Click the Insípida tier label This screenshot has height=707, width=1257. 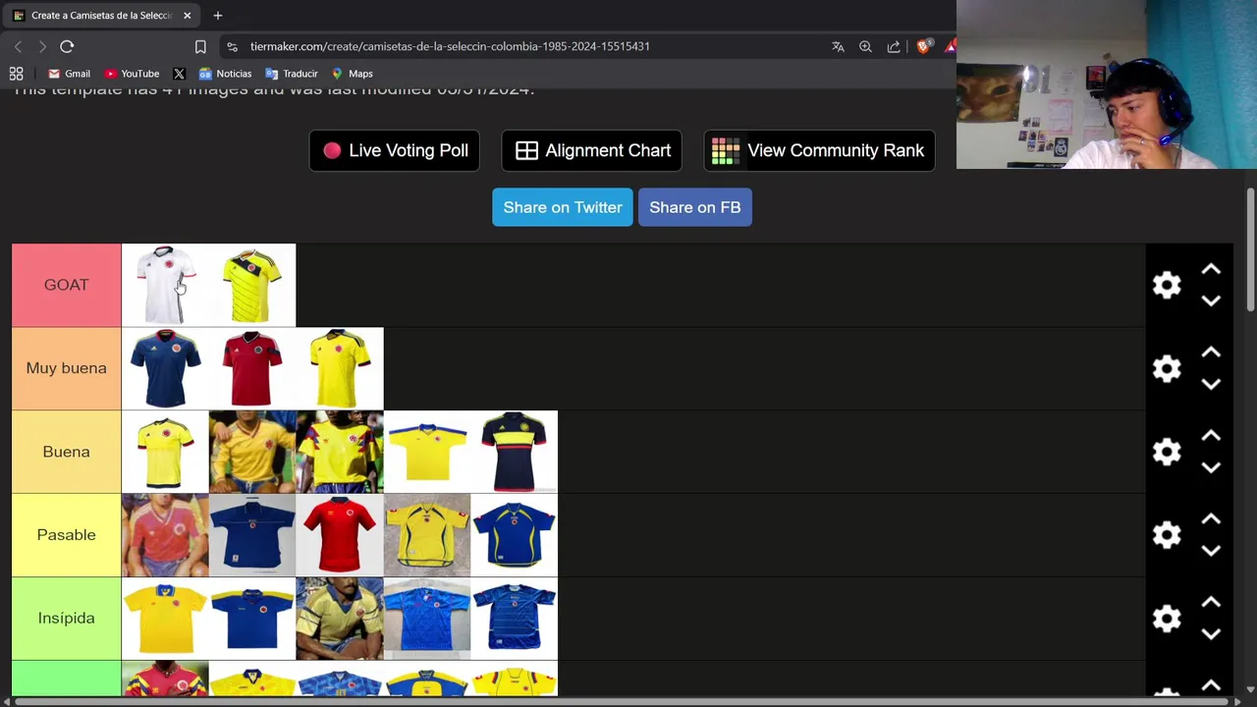click(66, 618)
